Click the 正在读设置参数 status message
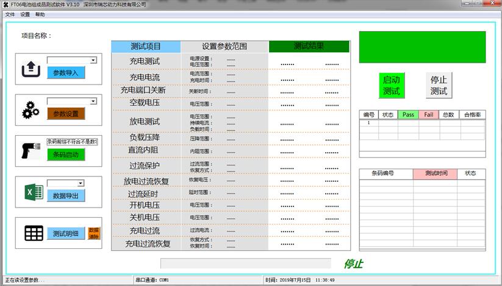 point(24,280)
